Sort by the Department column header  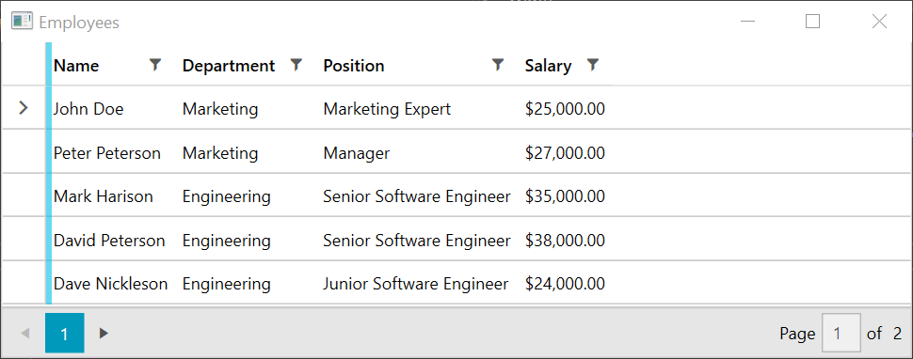(228, 66)
